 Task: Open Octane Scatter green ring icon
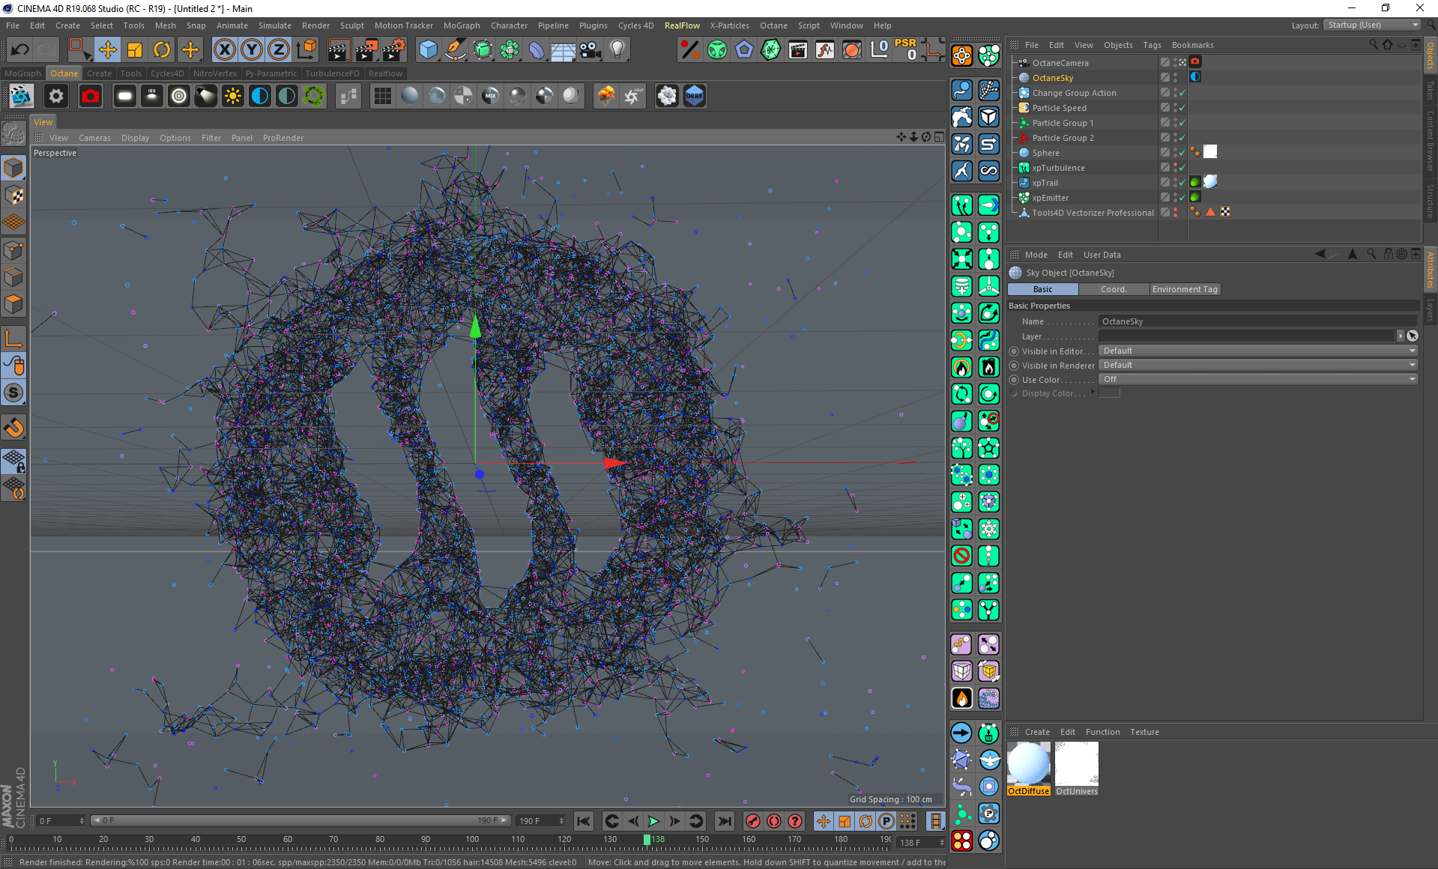[x=314, y=96]
